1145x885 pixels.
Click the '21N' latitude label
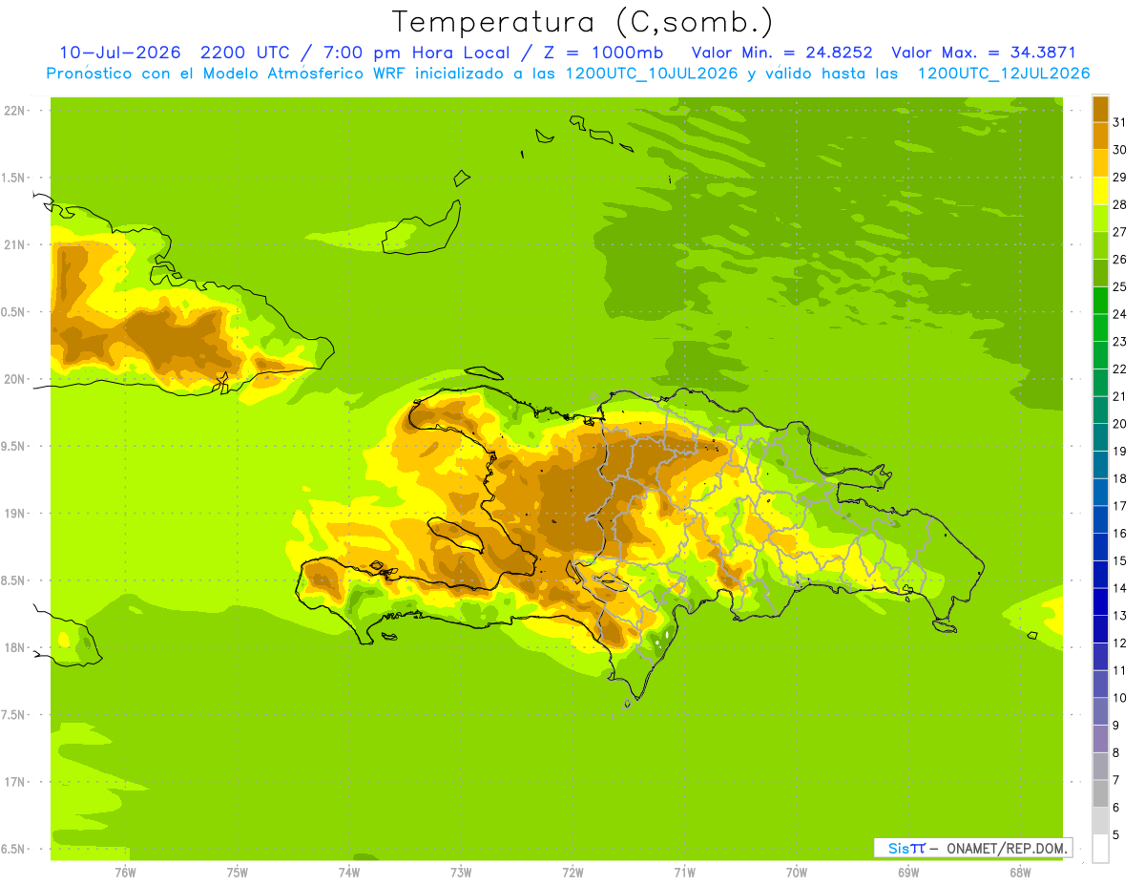click(x=13, y=244)
